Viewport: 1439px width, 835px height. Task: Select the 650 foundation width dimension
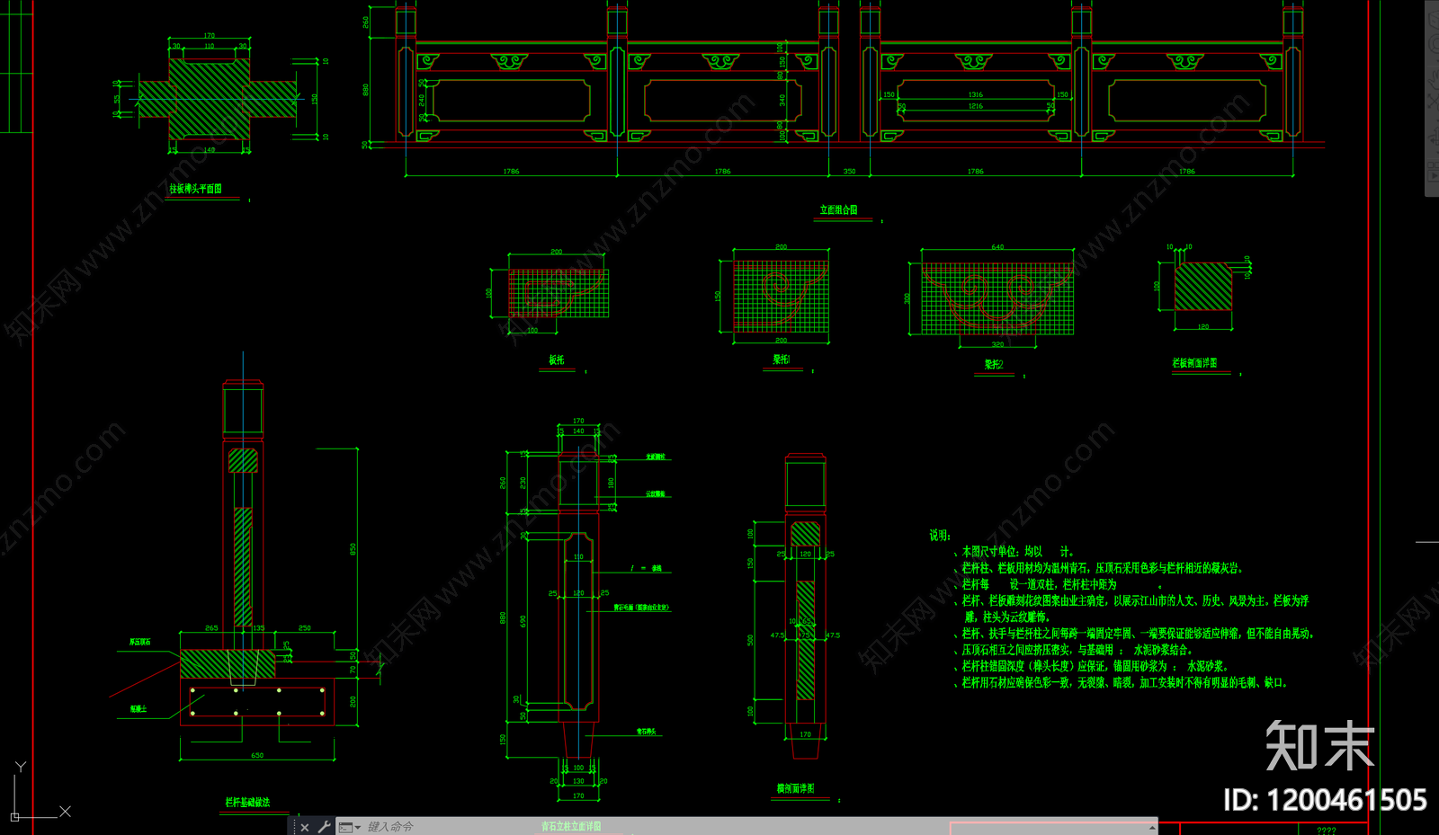tap(257, 755)
